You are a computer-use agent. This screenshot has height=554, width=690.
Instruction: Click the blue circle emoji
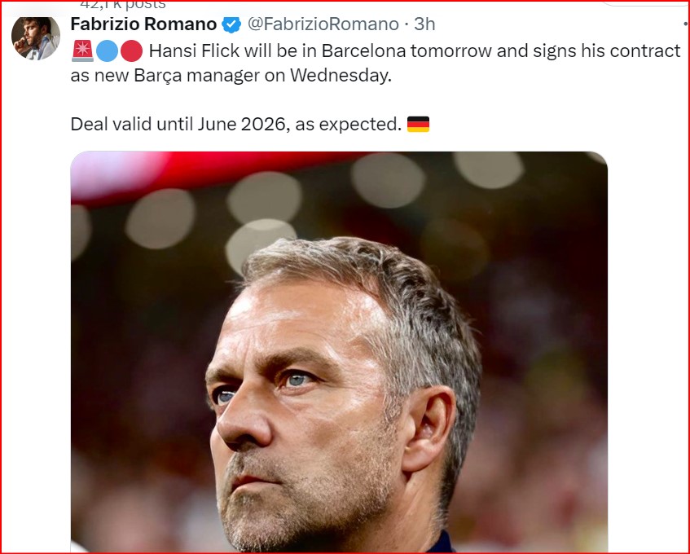[x=107, y=51]
